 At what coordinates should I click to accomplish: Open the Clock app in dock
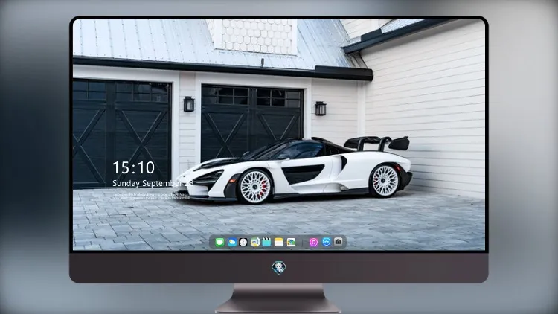[x=243, y=242]
